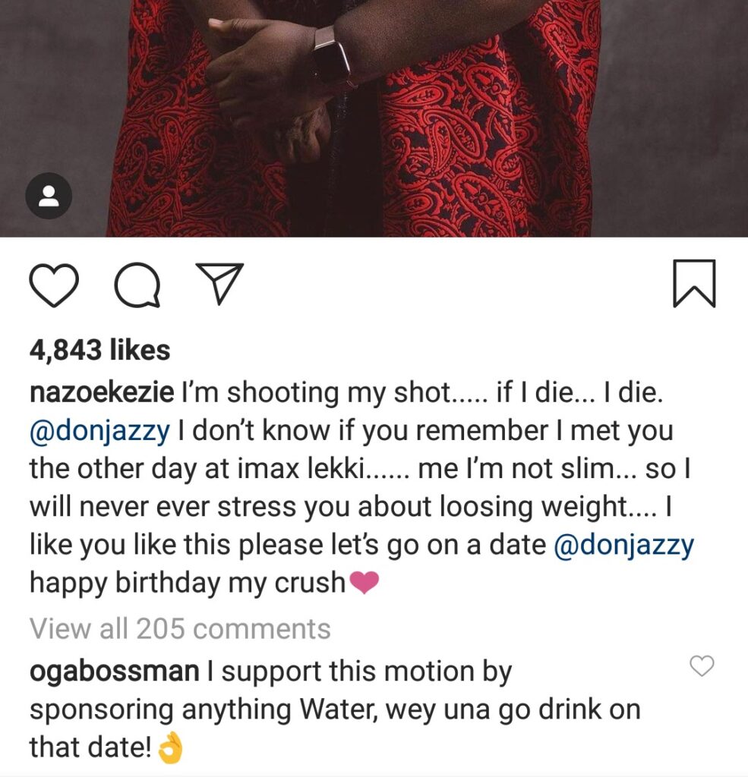Like the post with the heart icon
Viewport: 748px width, 777px height.
pos(54,285)
